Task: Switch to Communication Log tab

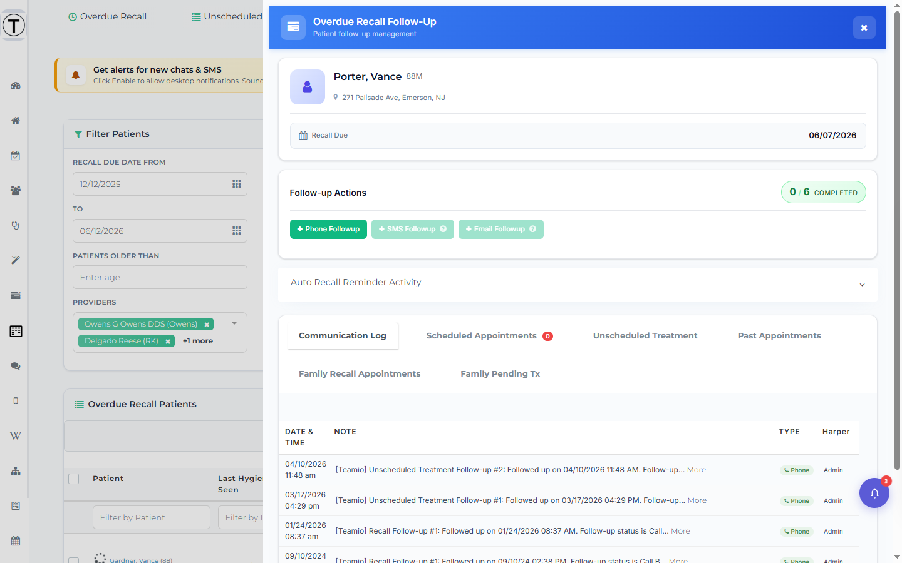Action: tap(343, 336)
